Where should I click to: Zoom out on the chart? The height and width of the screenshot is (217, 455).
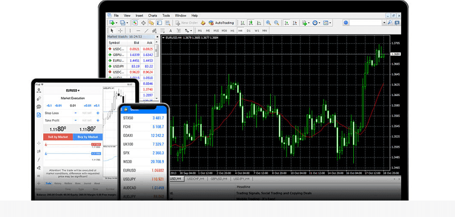point(276,23)
